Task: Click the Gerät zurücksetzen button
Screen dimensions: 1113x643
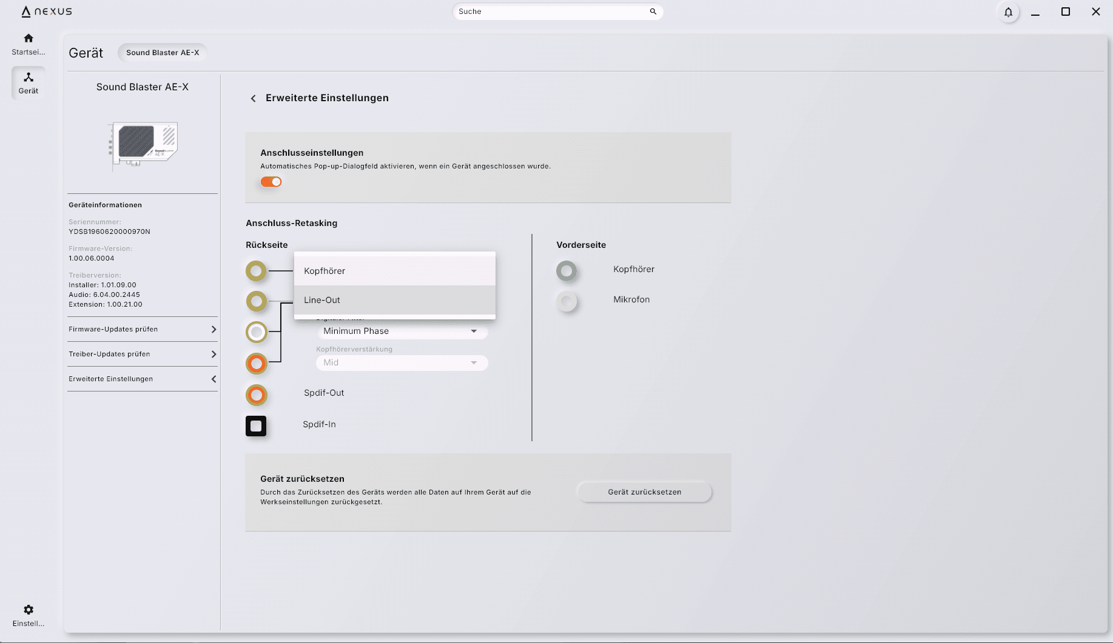Action: click(x=644, y=492)
